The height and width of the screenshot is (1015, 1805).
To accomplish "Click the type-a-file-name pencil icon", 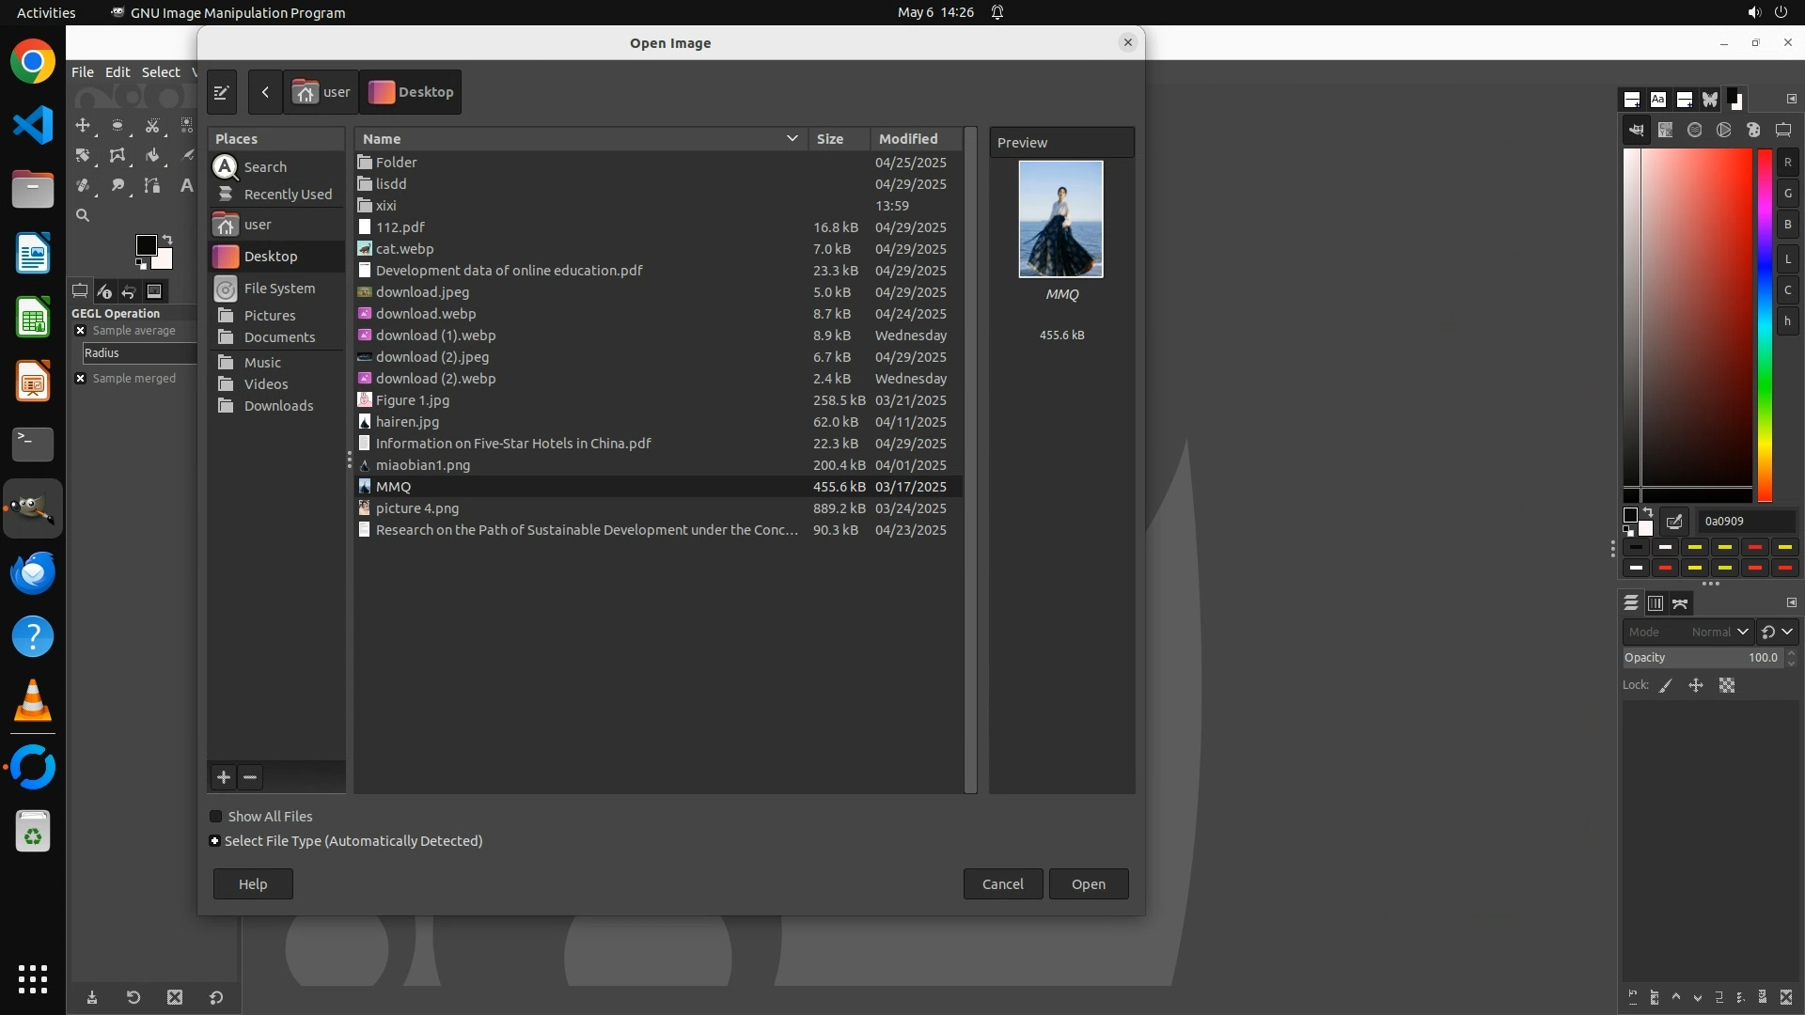I will (221, 92).
